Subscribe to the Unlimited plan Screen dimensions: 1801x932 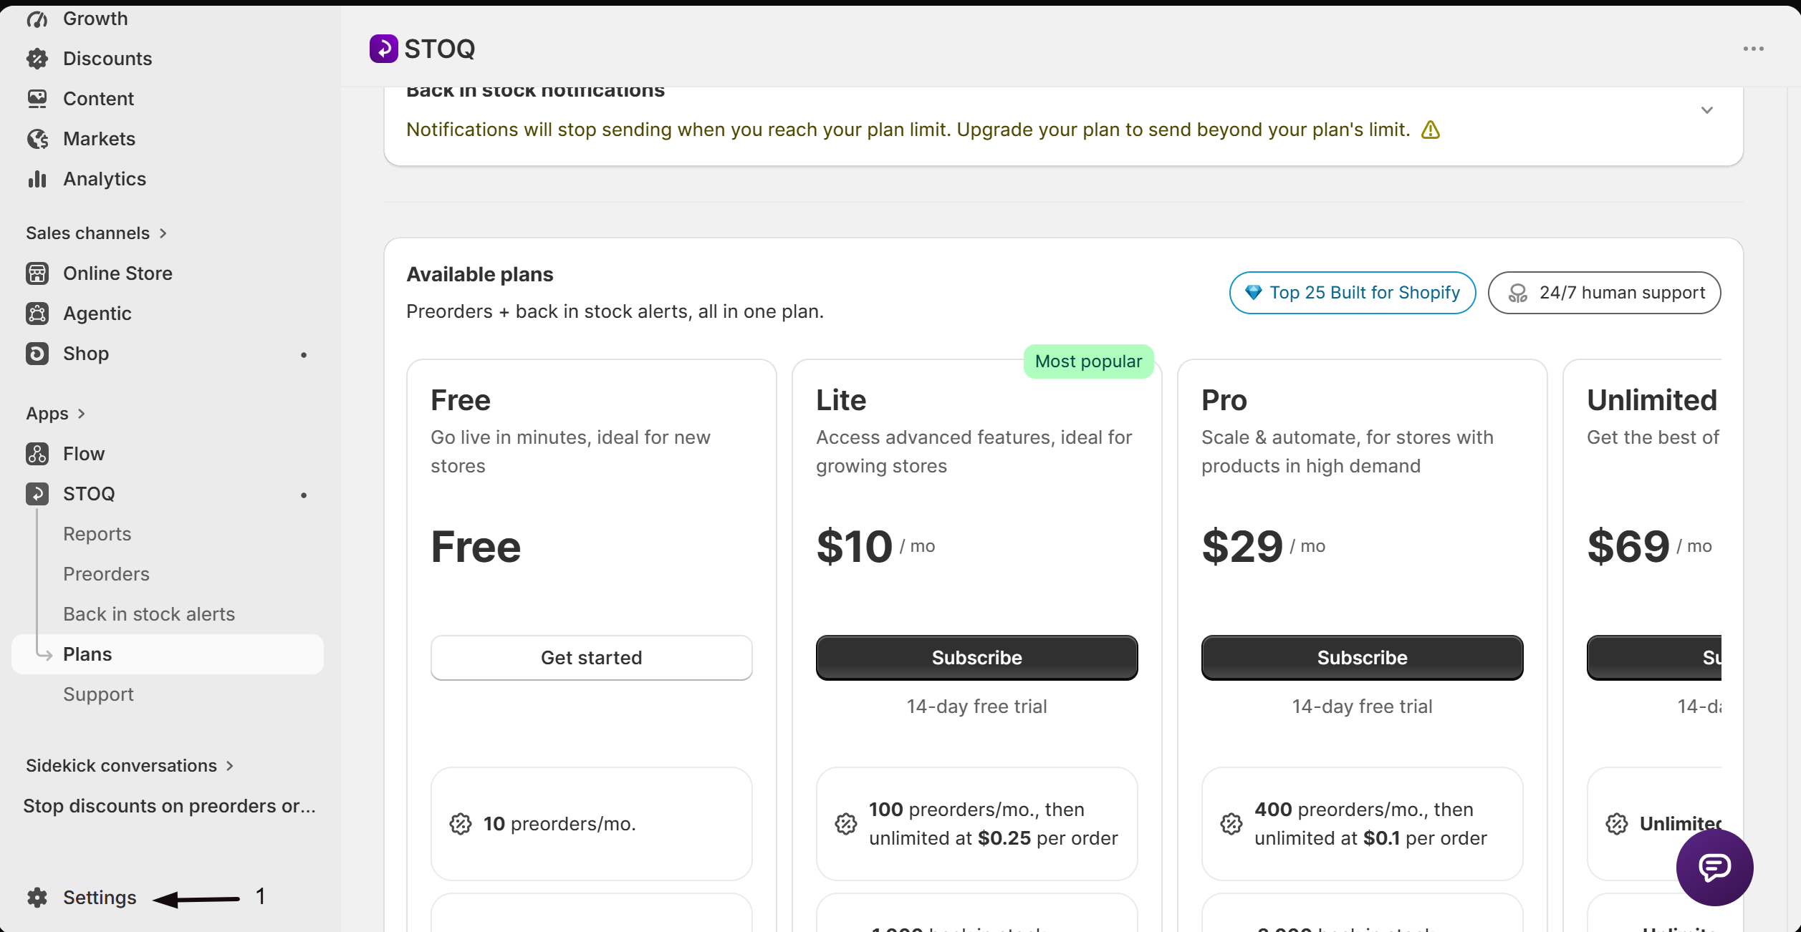(1654, 658)
